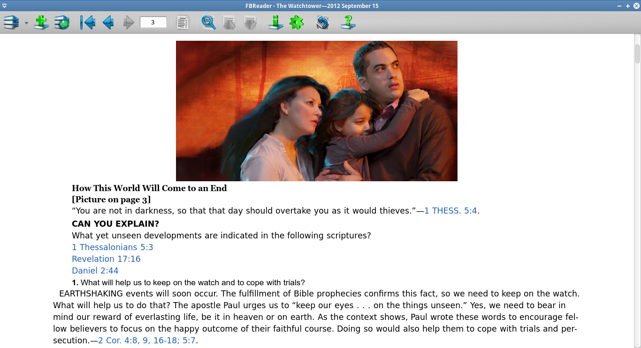Go to the previous page

[x=108, y=22]
